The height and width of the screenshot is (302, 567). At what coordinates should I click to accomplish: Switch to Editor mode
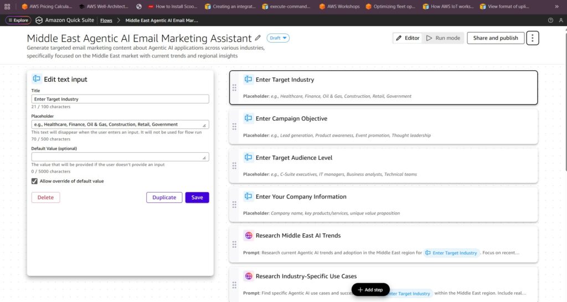pyautogui.click(x=408, y=38)
